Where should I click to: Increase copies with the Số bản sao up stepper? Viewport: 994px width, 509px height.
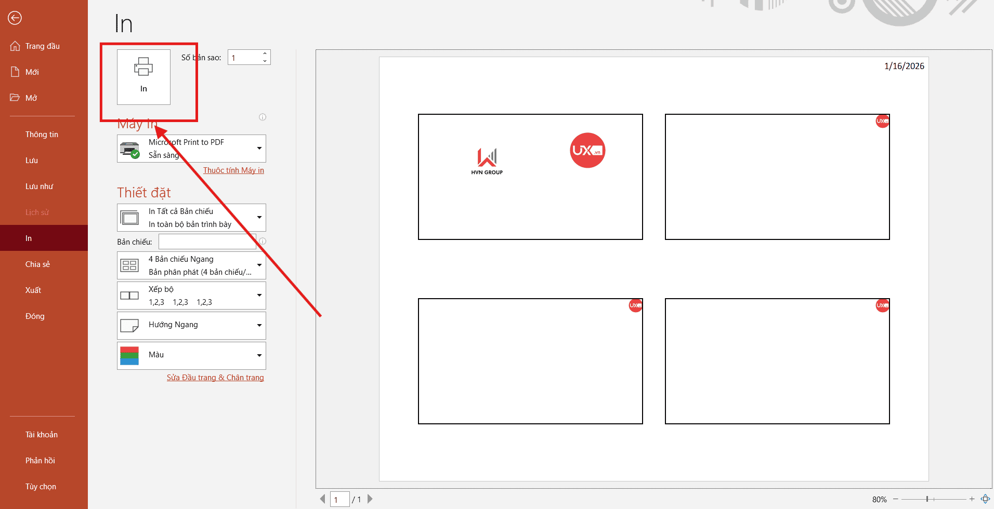[265, 53]
